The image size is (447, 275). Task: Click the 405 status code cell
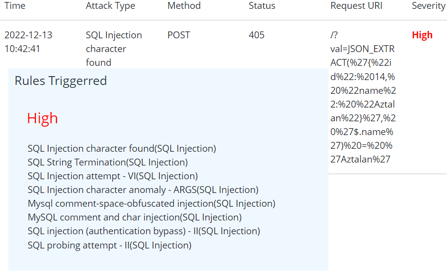(256, 35)
